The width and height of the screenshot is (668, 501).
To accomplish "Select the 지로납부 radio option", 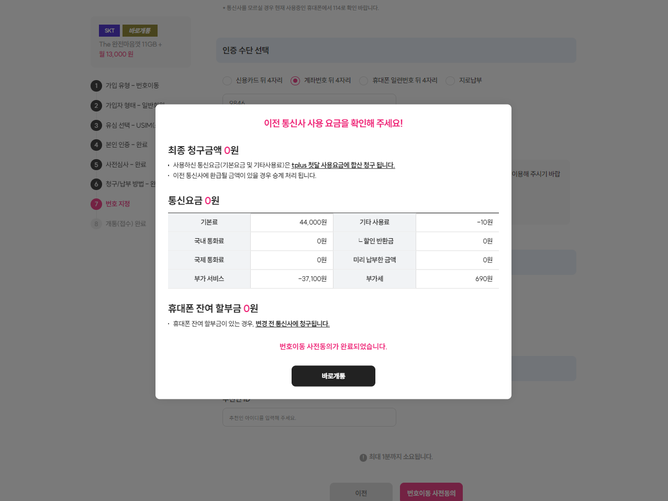I will click(450, 81).
